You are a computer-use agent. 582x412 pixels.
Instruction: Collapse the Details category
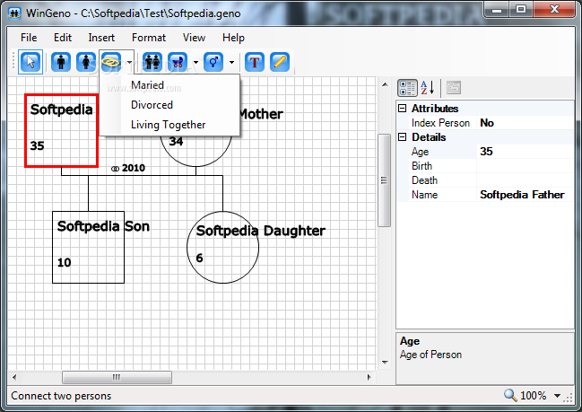(x=402, y=137)
